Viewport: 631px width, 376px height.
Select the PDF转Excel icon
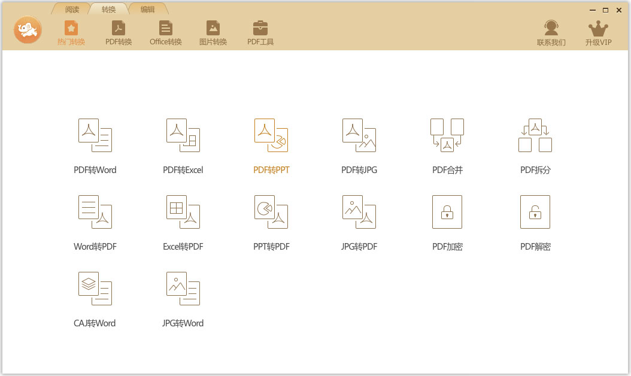[183, 135]
